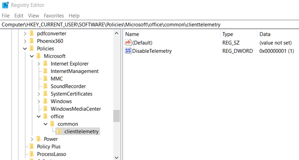The image size is (299, 160).
Task: Click the Policies folder icon
Action: 32,49
